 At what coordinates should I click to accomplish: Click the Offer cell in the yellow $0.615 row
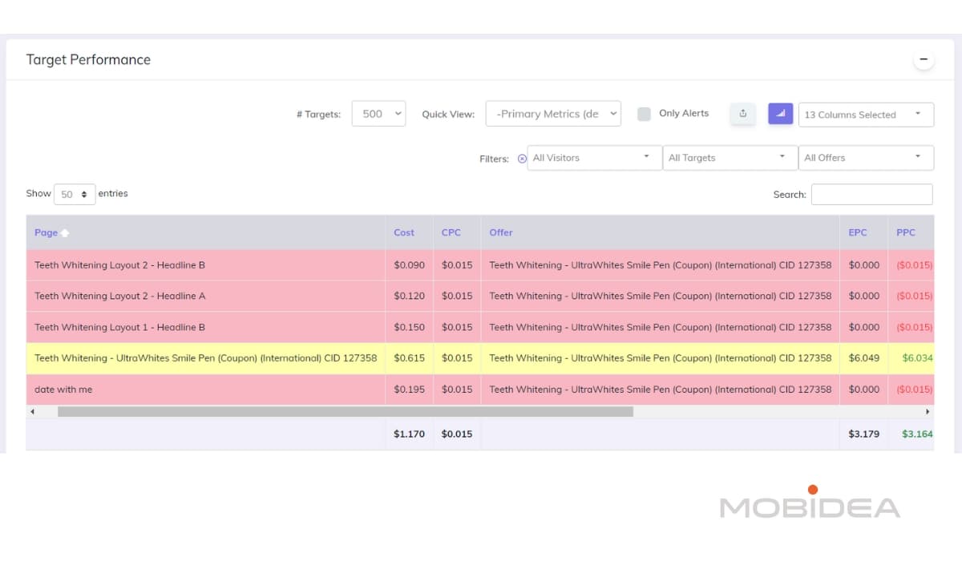661,358
